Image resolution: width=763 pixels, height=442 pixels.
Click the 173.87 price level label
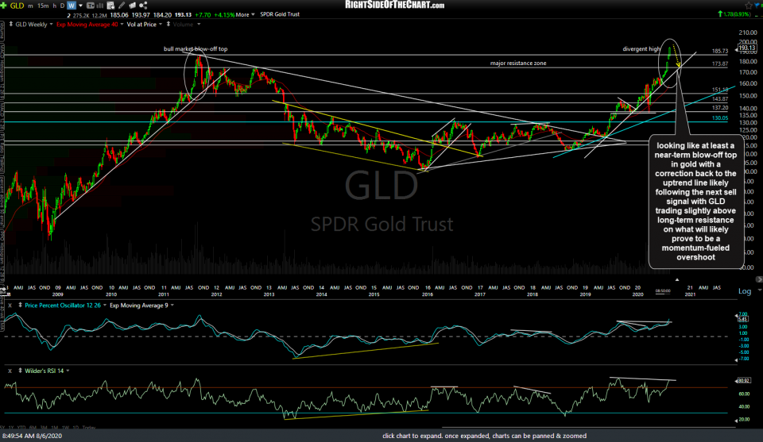[720, 63]
